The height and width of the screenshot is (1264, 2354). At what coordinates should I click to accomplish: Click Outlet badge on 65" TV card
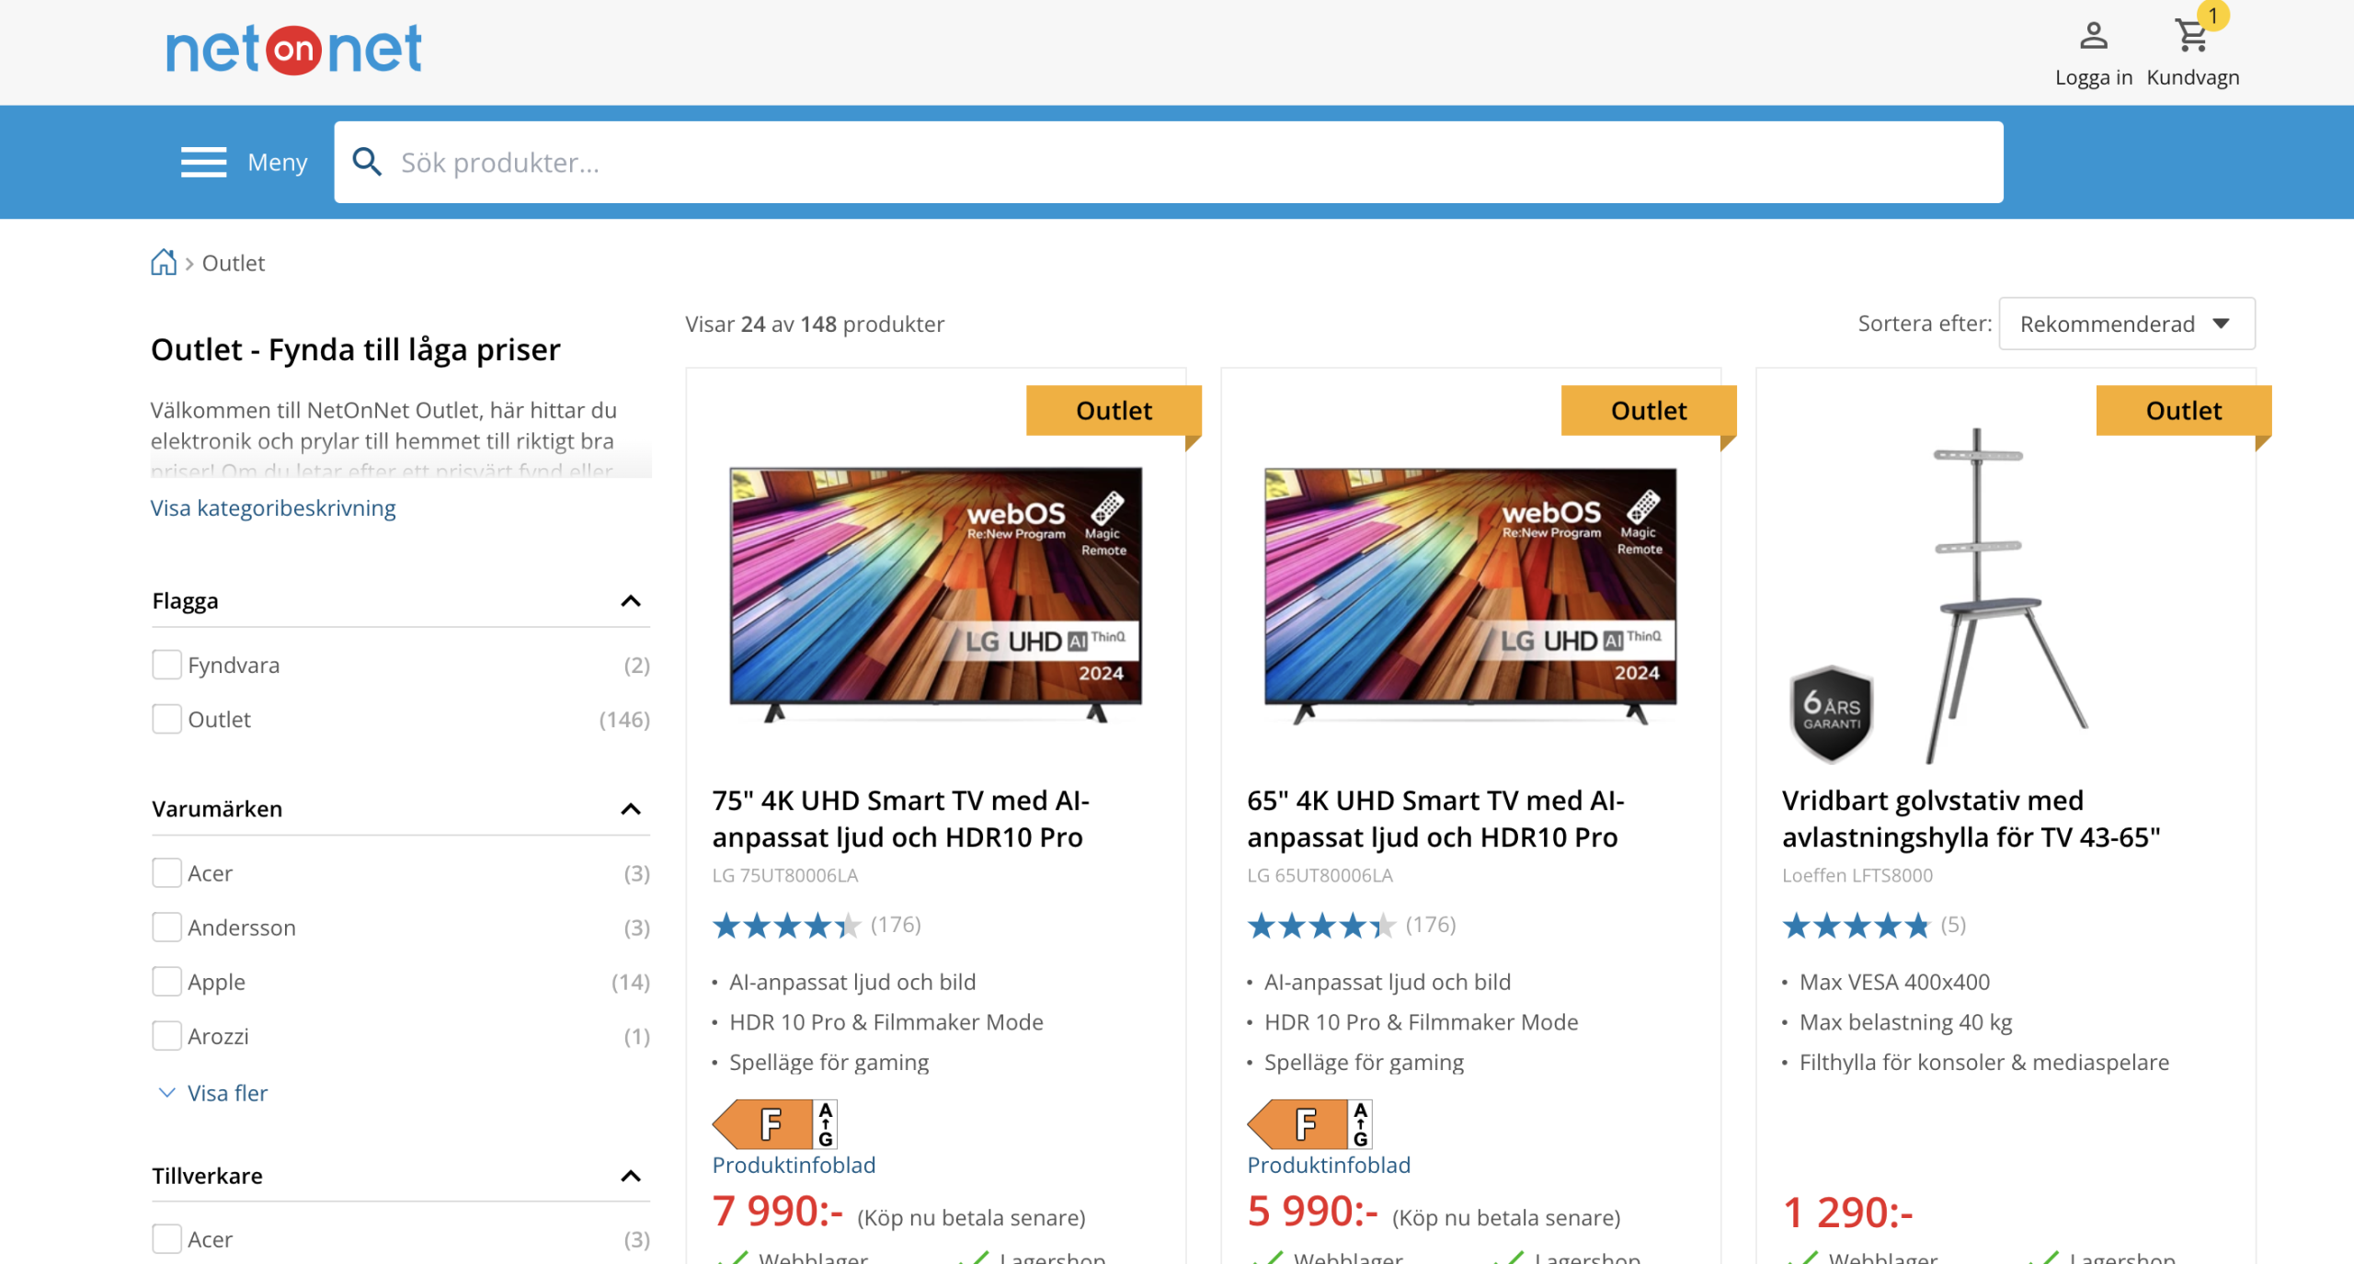click(x=1649, y=410)
